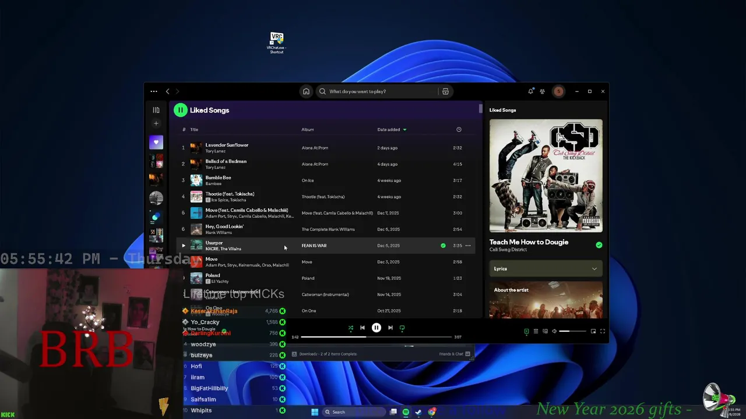Image resolution: width=746 pixels, height=419 pixels.
Task: Toggle shuffle in player bar
Action: pos(351,328)
